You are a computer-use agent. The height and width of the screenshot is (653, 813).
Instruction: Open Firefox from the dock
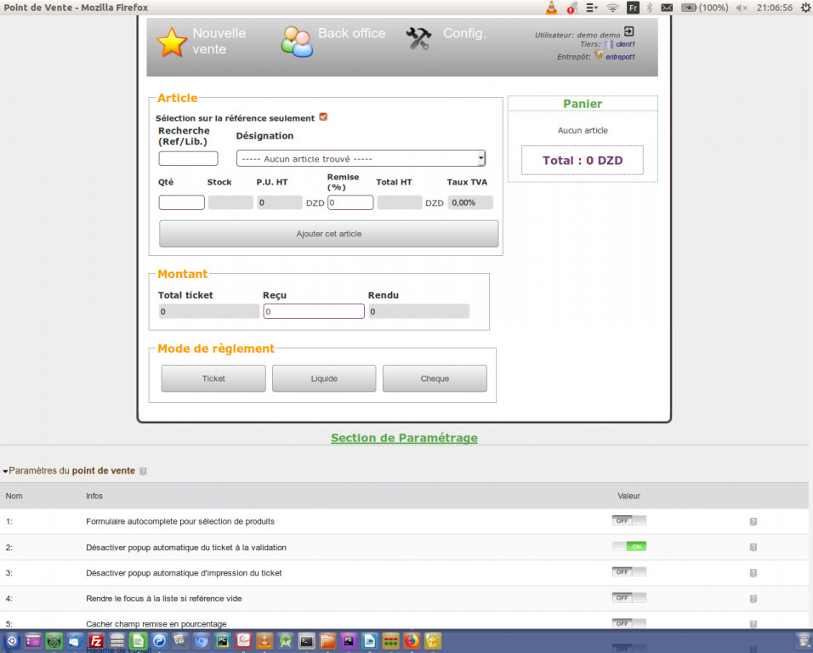412,641
